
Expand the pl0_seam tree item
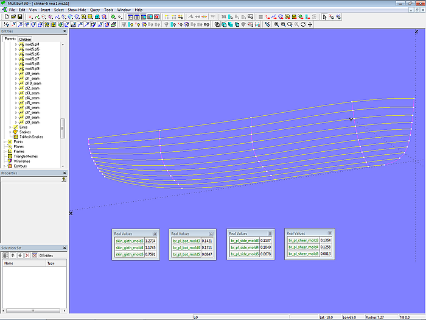point(16,74)
